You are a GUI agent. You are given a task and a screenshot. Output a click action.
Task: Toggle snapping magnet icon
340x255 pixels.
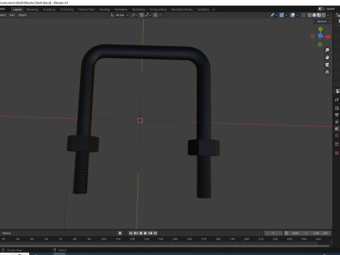[142, 15]
